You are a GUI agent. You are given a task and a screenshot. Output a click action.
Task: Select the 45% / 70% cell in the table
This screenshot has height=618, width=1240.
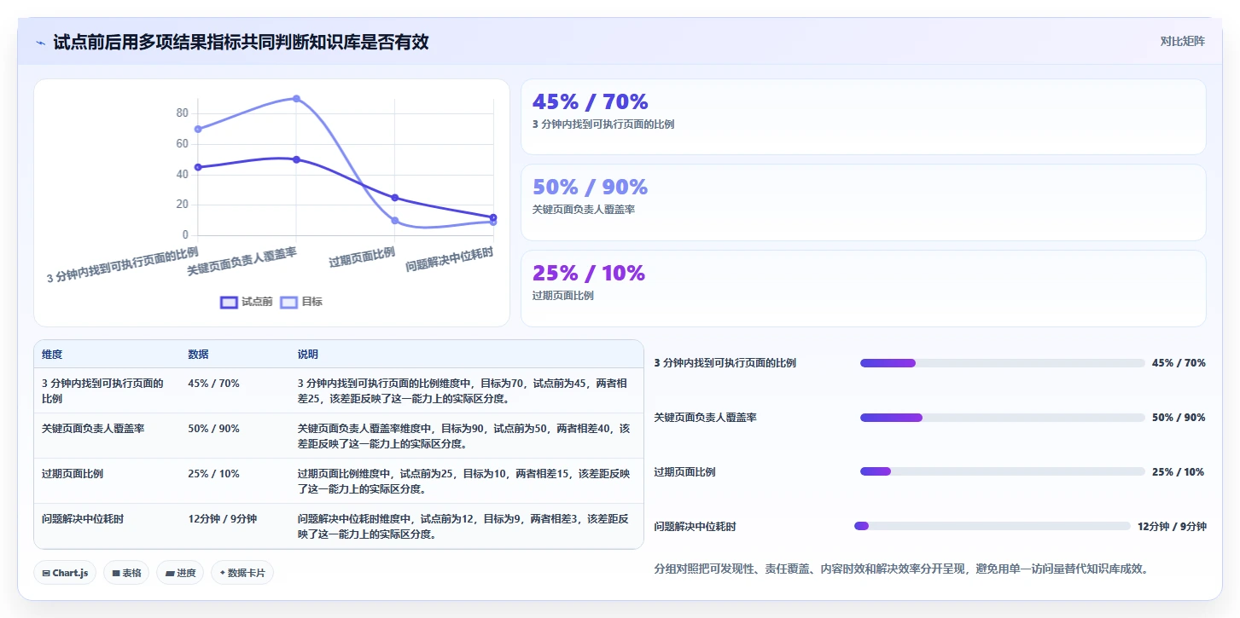[213, 384]
